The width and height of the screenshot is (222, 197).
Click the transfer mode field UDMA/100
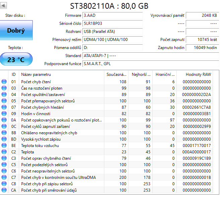(113, 40)
